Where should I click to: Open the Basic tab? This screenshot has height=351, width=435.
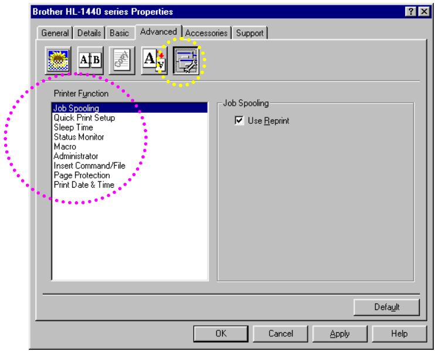coord(119,33)
